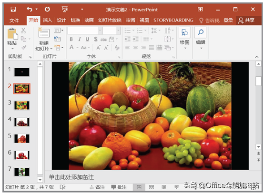The width and height of the screenshot is (264, 194).
Task: Toggle Align Left paragraph
Action: pos(127,48)
